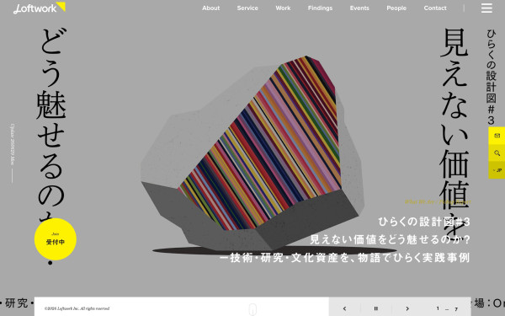Open the People menu item

pyautogui.click(x=396, y=8)
